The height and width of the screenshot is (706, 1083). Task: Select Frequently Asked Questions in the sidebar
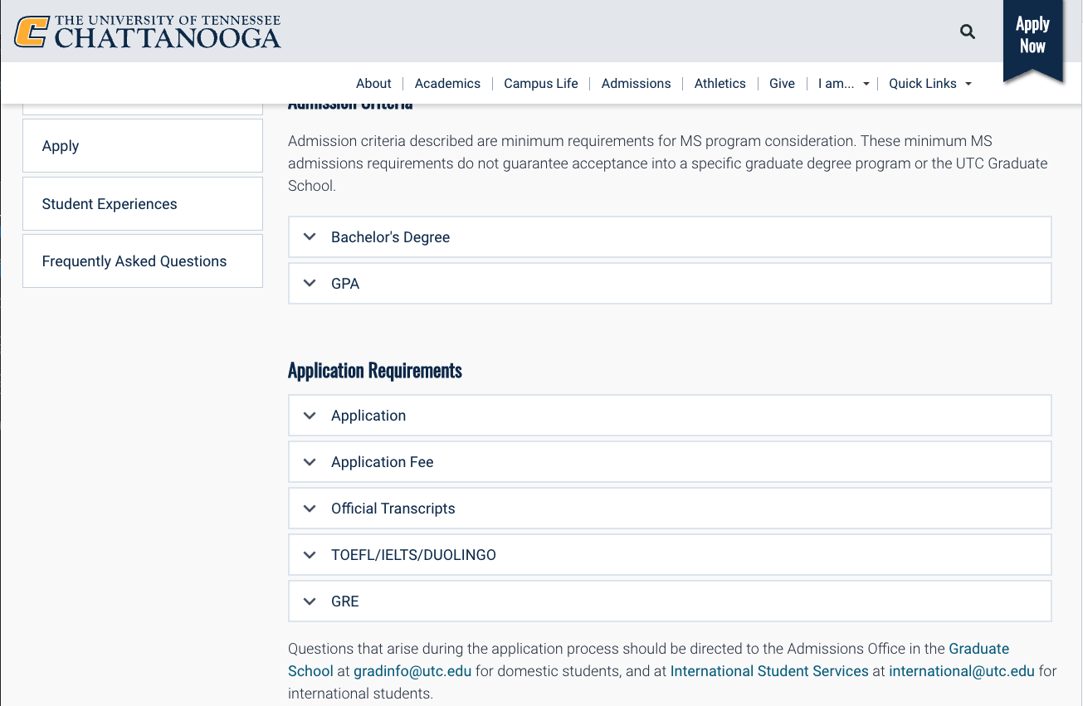[143, 261]
